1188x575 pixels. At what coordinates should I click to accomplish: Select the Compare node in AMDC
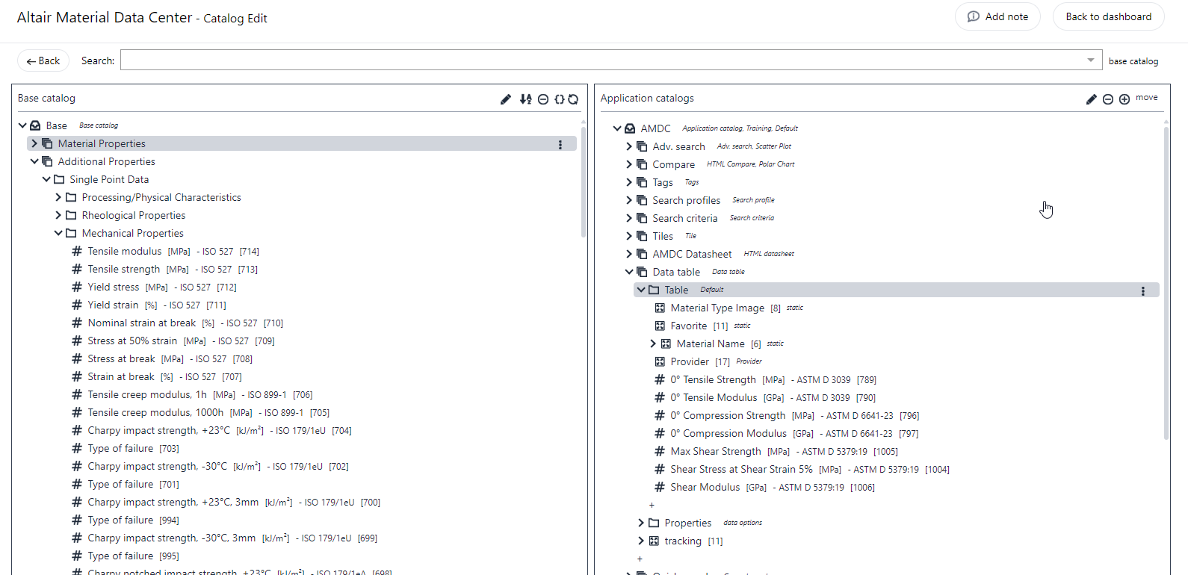click(x=673, y=164)
